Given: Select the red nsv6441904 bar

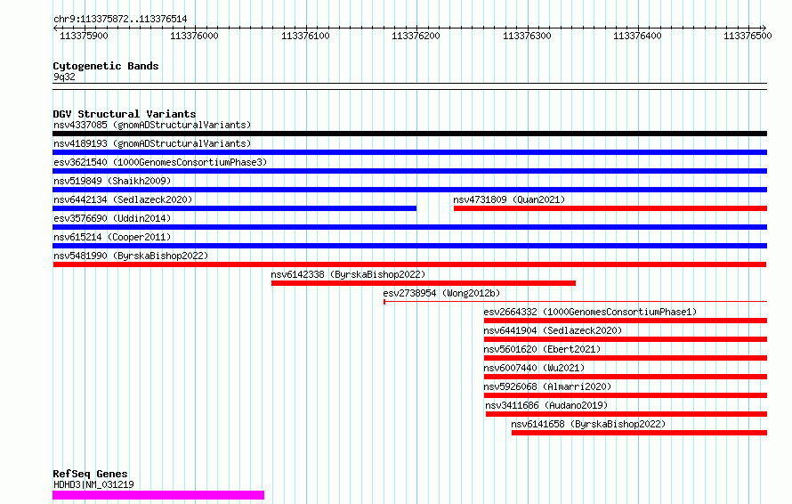Looking at the screenshot, I should point(626,339).
